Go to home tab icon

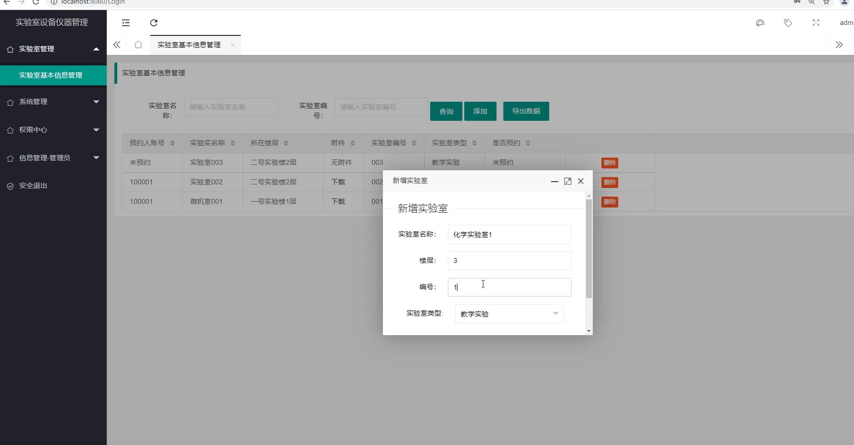pos(138,44)
